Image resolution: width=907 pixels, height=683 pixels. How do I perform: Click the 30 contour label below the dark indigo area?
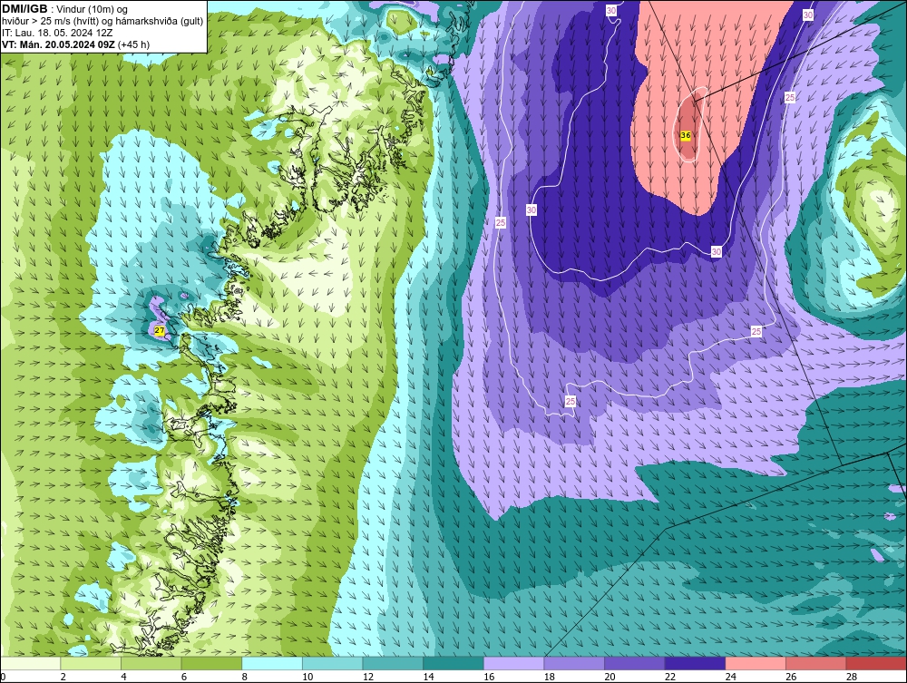(x=717, y=251)
